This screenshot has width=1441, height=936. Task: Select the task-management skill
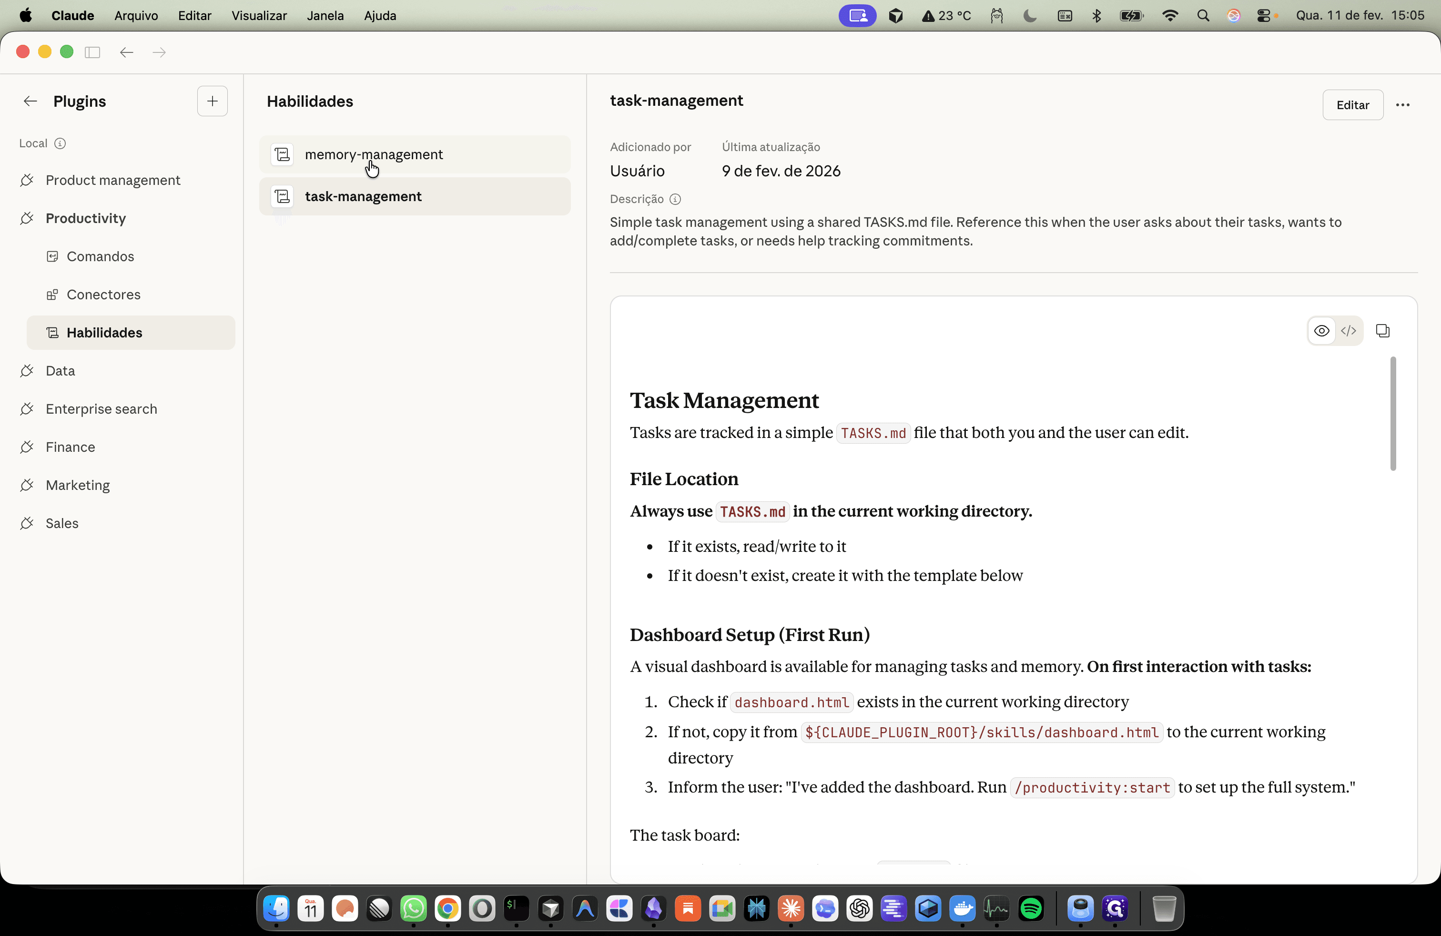point(415,196)
